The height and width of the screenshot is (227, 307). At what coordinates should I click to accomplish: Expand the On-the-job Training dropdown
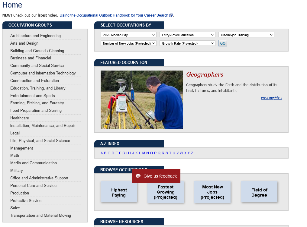click(x=246, y=35)
